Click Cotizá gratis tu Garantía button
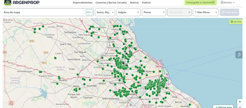 [x=200, y=2]
